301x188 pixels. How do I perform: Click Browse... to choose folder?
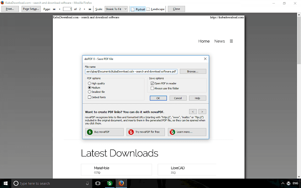(x=193, y=71)
